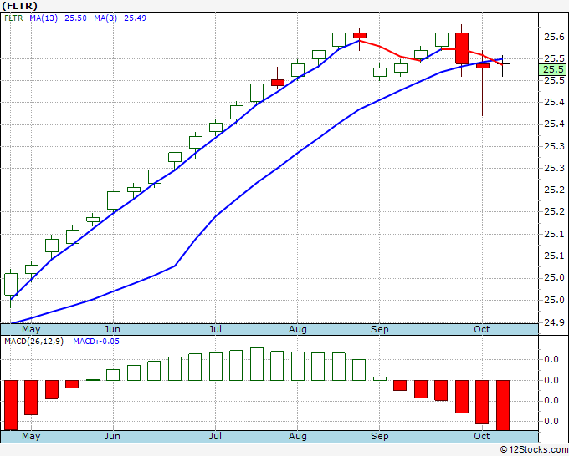The image size is (569, 456).
Task: Click the green highlighted current price 25.5
Action: click(x=552, y=69)
